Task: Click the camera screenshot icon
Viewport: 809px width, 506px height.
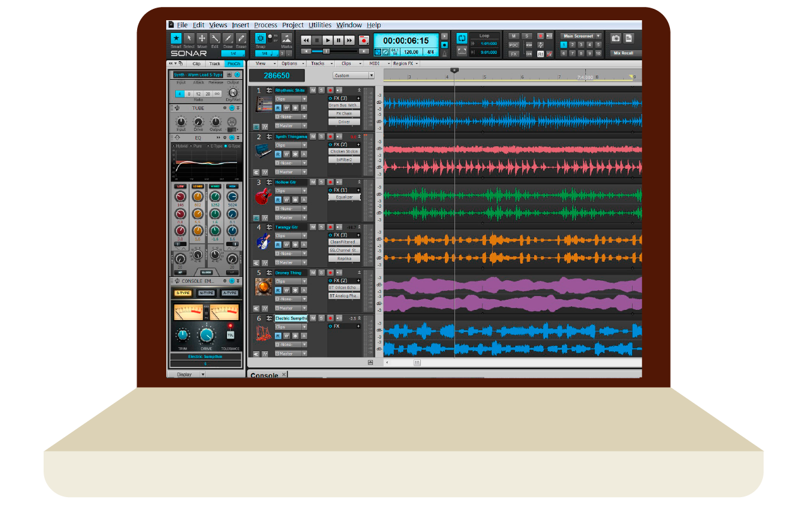Action: 615,38
